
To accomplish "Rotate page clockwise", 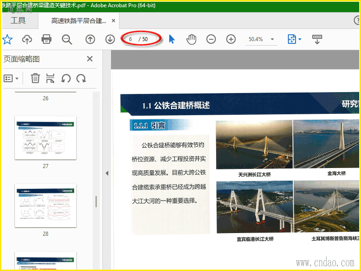I will click(81, 79).
